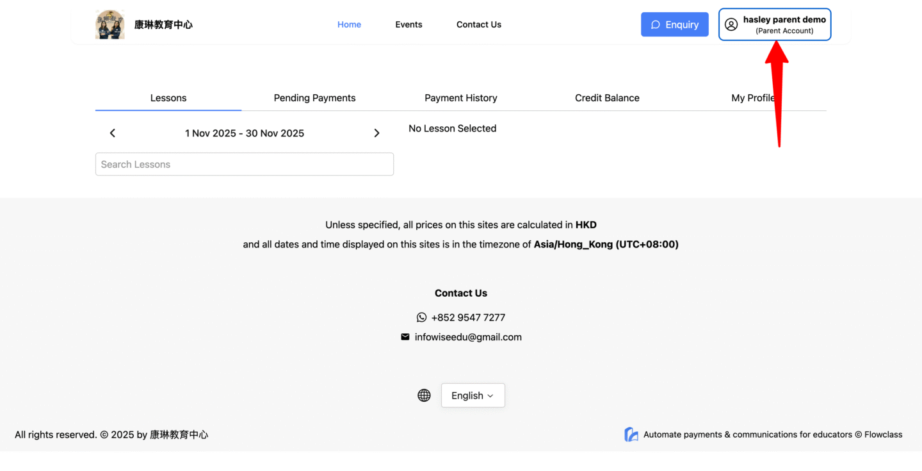The height and width of the screenshot is (471, 922).
Task: Click the user avatar icon
Action: pos(731,24)
